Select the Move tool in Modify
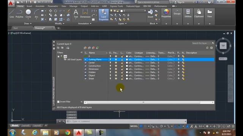The image size is (243, 136). (x=50, y=11)
